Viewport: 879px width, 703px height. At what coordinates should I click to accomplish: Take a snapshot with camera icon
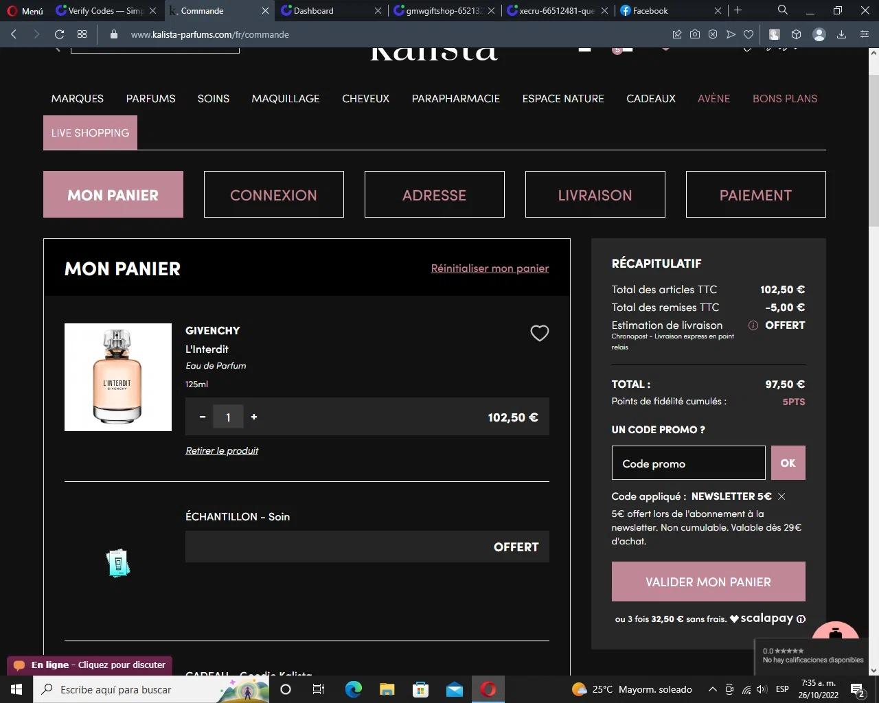[x=695, y=34]
